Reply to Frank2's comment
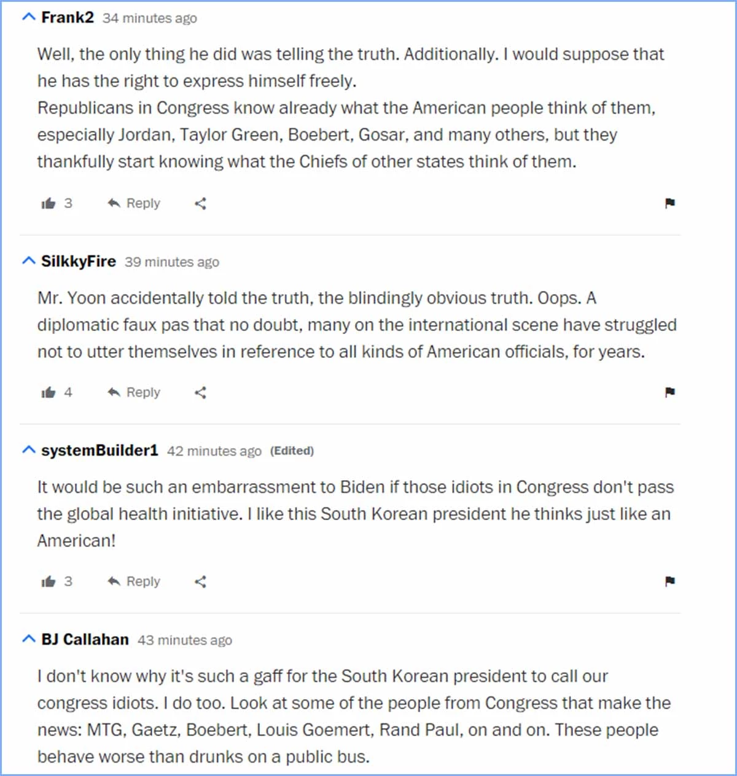Image resolution: width=737 pixels, height=776 pixels. (133, 203)
